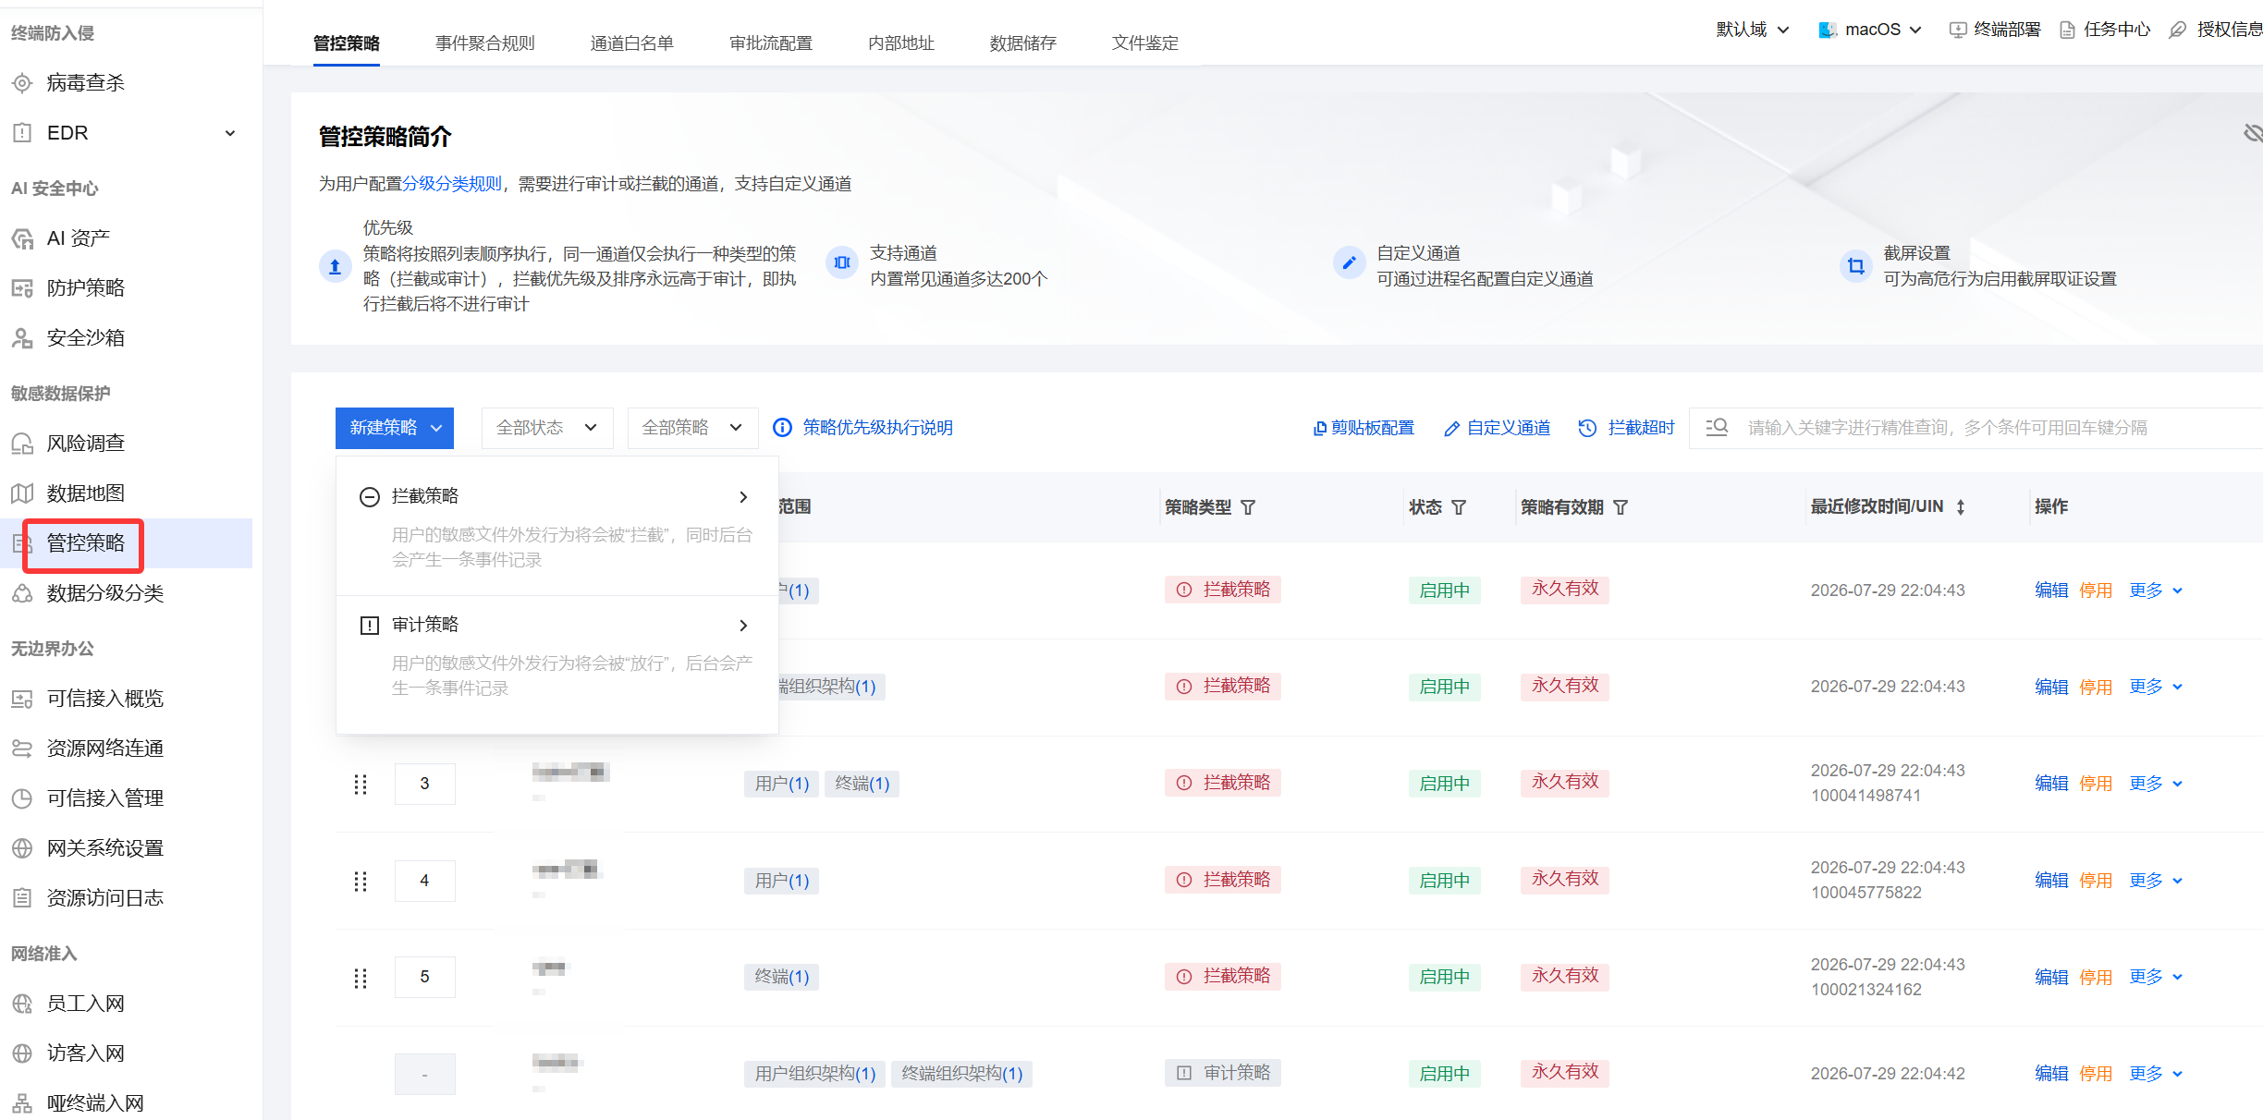2263x1120 pixels.
Task: Click the priority number box showing 3
Action: click(425, 784)
